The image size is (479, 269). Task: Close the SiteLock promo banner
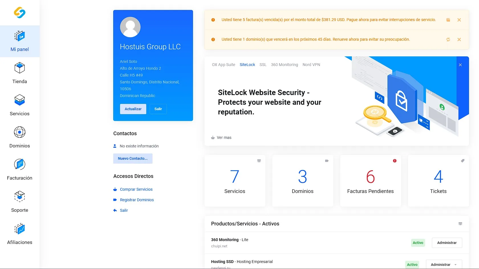460,65
